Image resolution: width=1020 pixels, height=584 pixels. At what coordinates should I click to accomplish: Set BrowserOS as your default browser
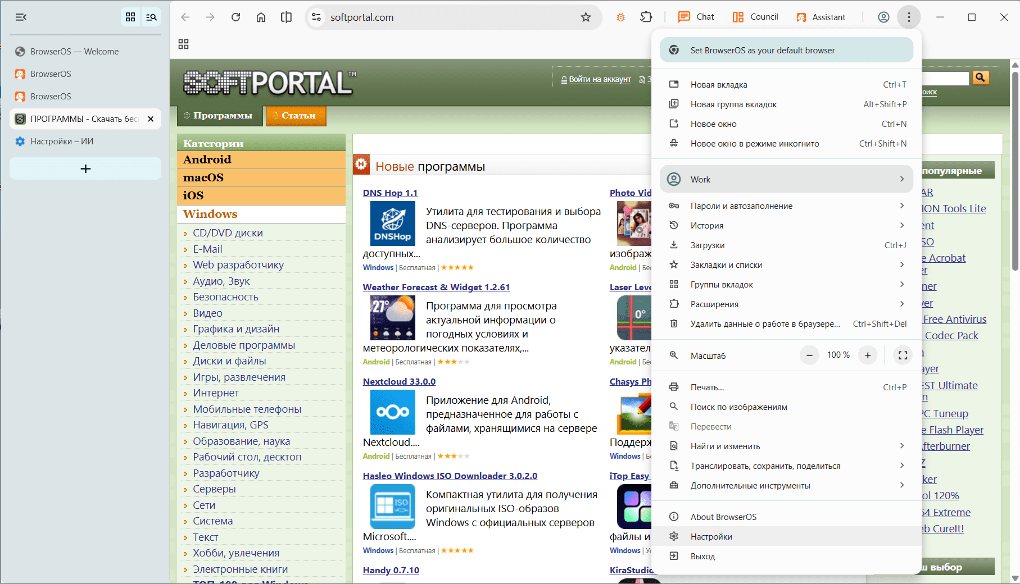point(786,51)
